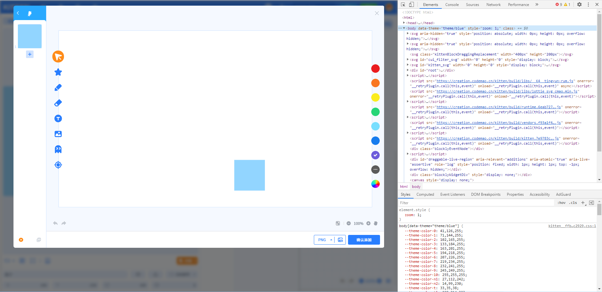Pick the pencil brush tool
This screenshot has width=602, height=292.
tap(58, 88)
